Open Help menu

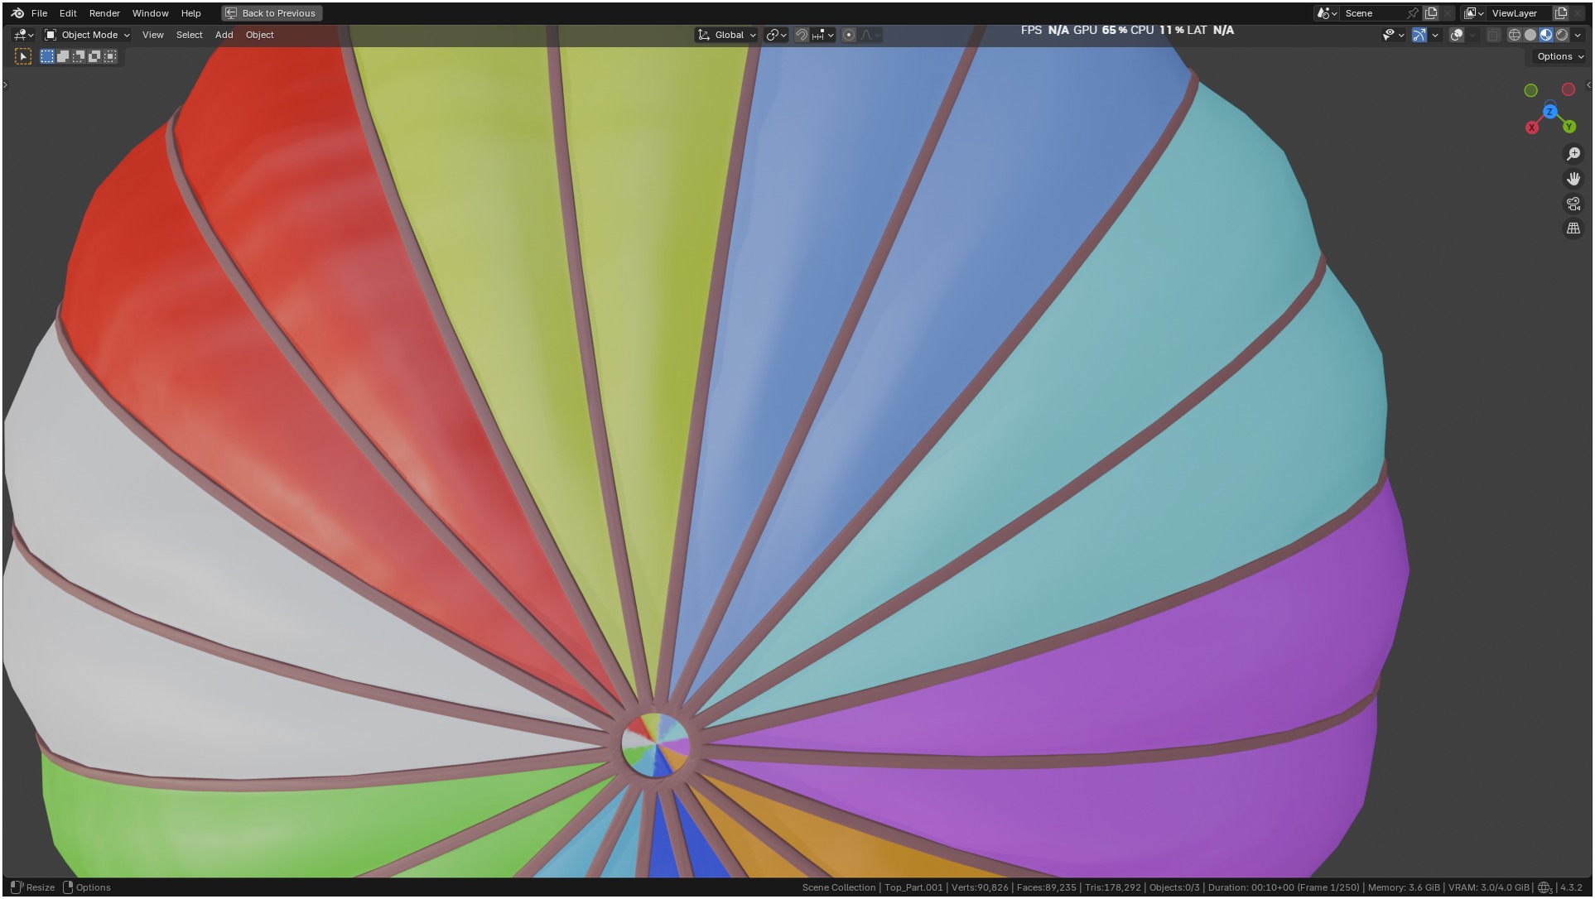click(190, 13)
